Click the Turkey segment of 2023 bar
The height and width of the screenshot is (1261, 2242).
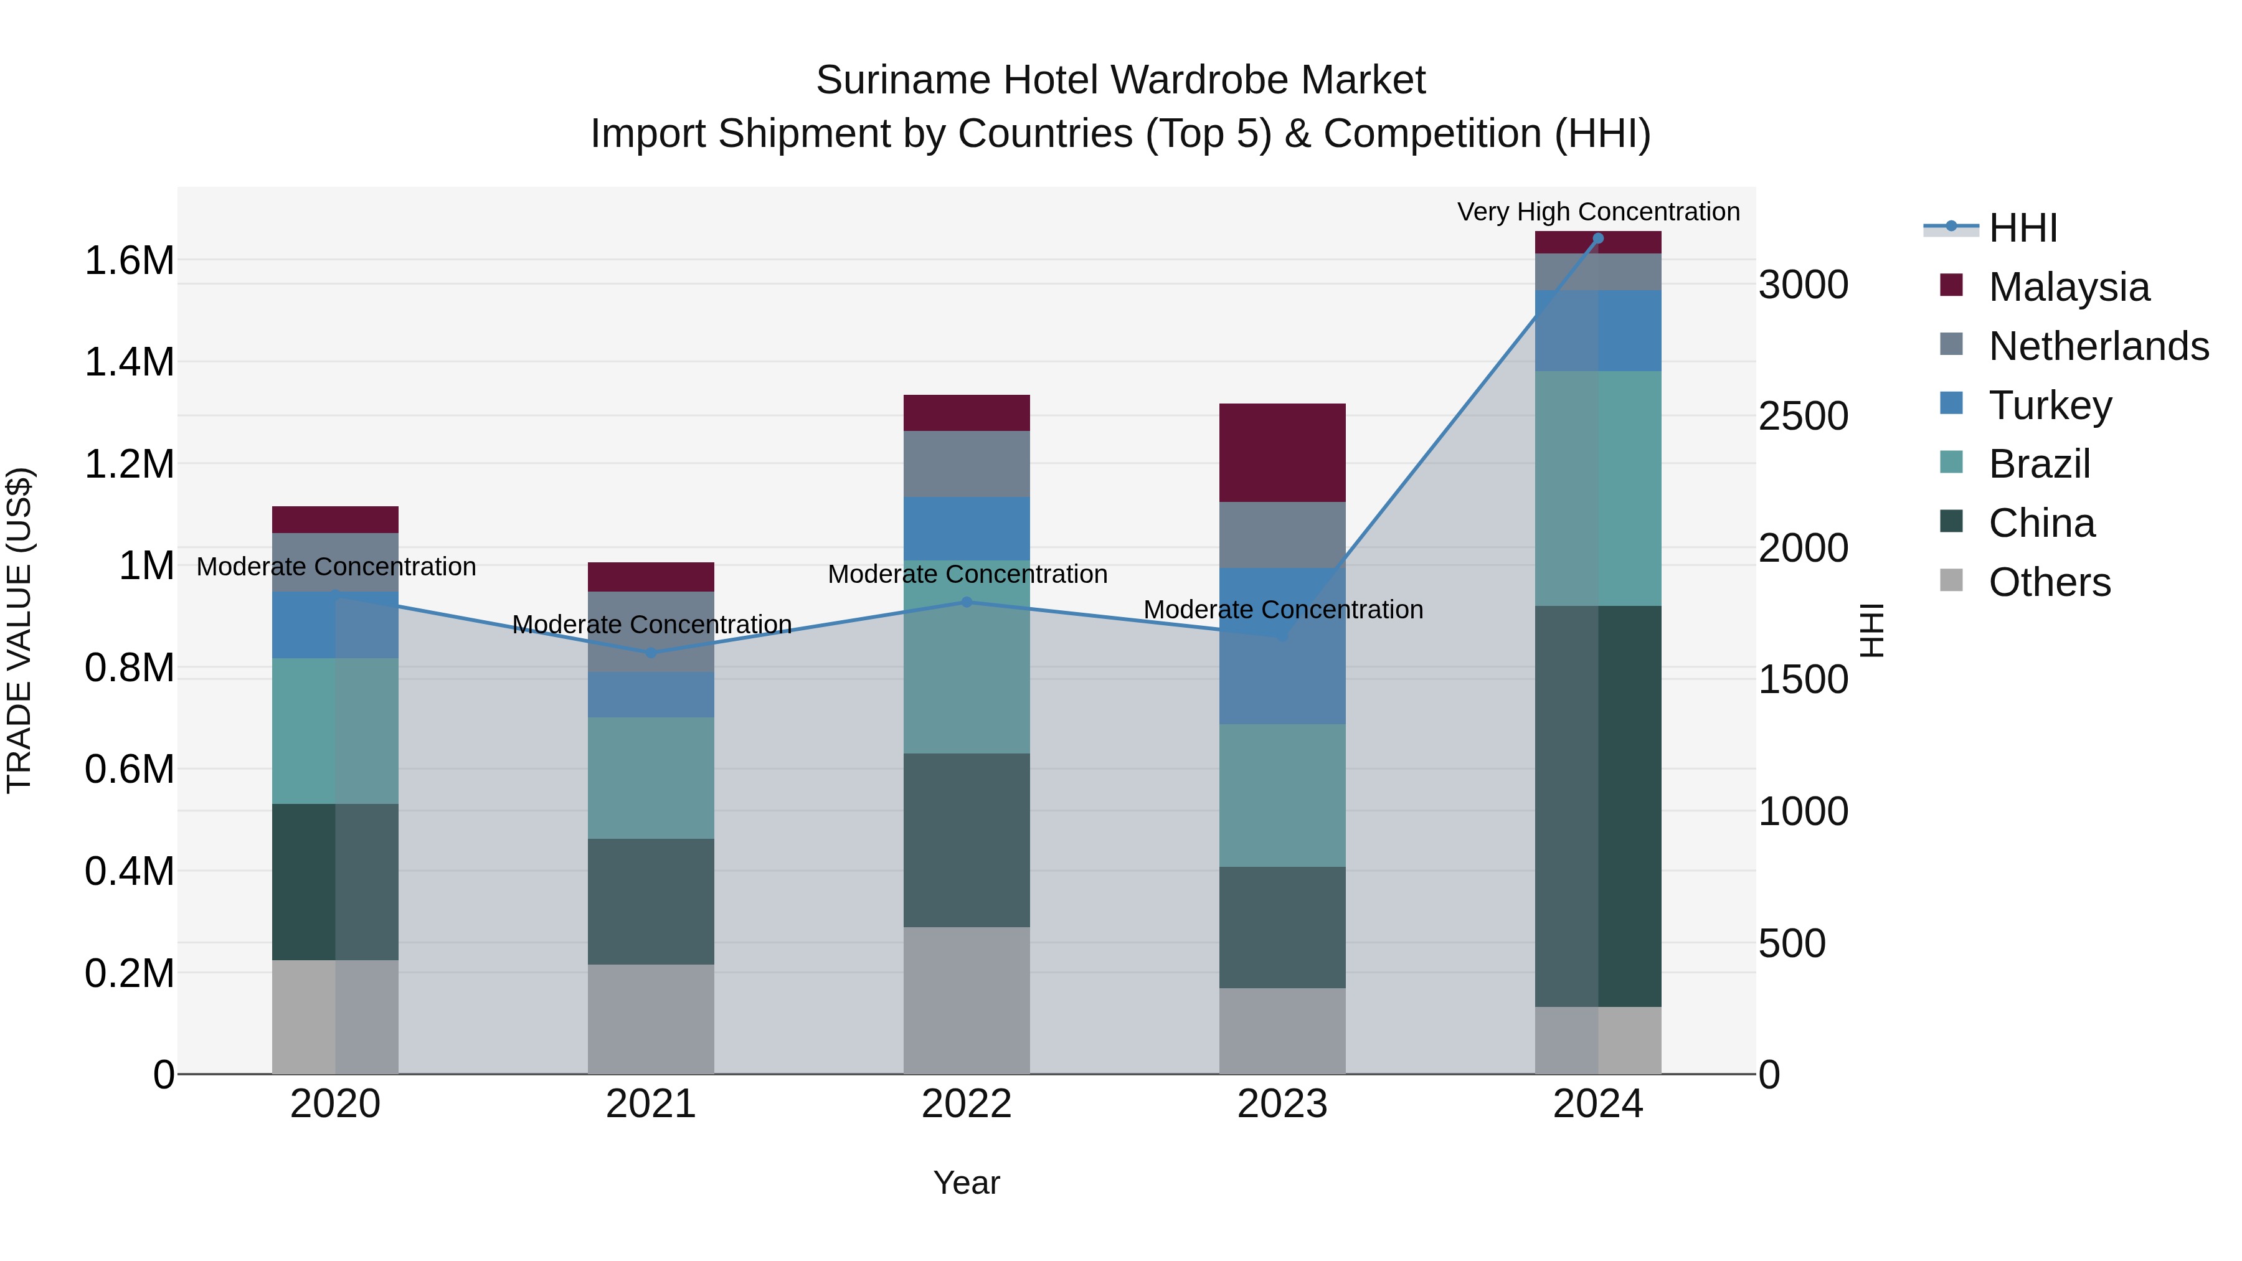tap(1282, 646)
